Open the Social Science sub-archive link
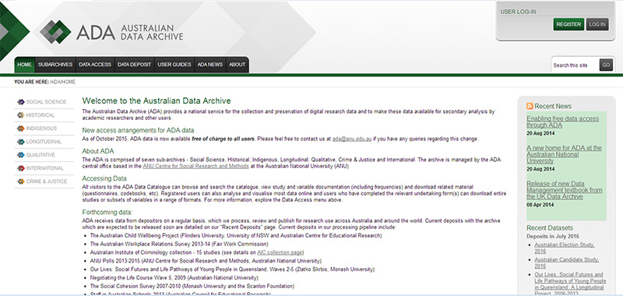The height and width of the screenshot is (296, 623). tap(46, 102)
